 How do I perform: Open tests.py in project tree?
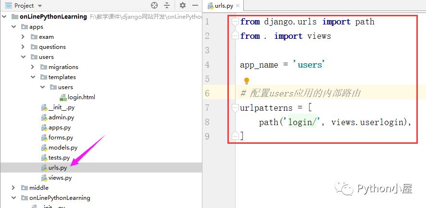click(59, 158)
